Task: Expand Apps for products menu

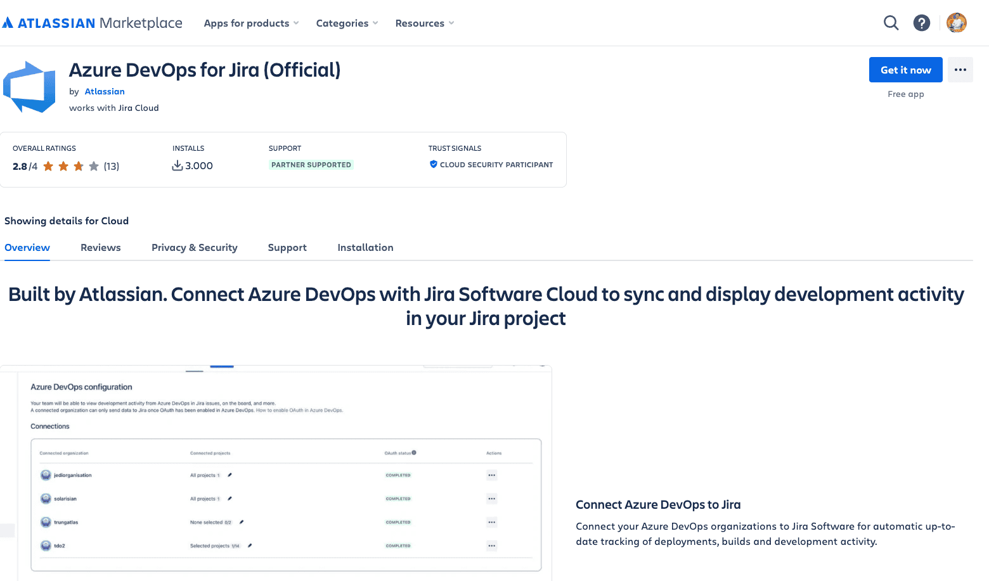Action: coord(251,23)
